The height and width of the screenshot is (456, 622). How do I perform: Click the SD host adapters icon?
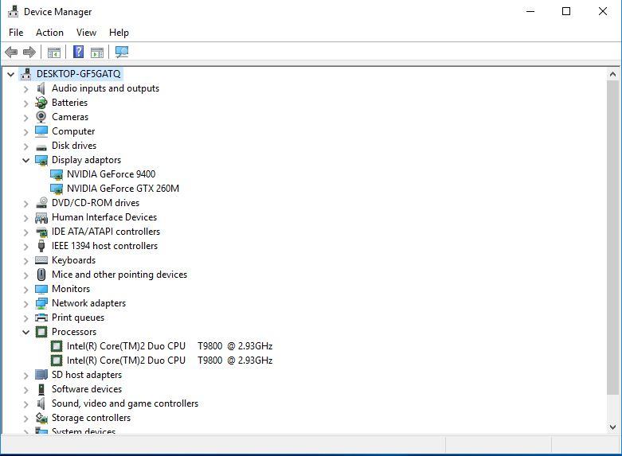pos(41,375)
